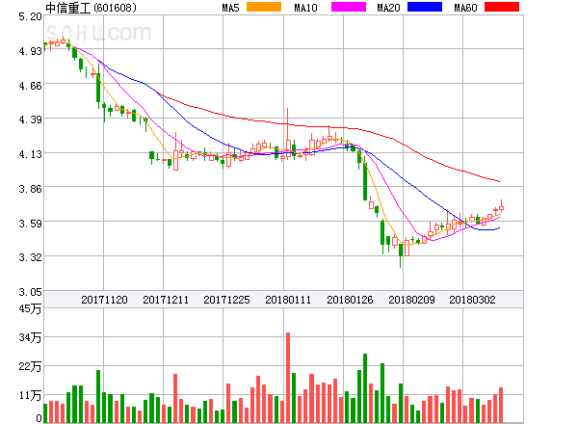
Task: Click the date label 20180126
Action: click(350, 300)
